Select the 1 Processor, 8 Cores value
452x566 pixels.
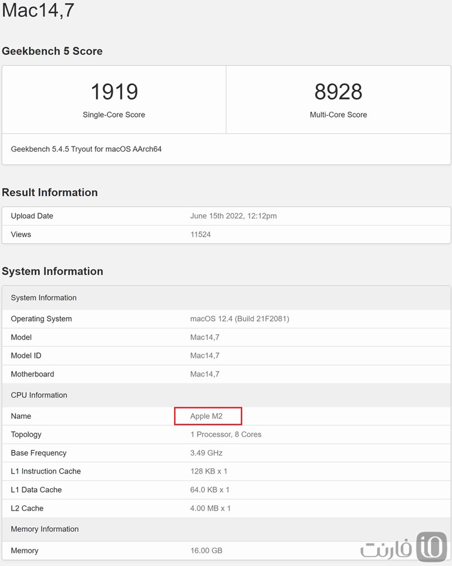[x=225, y=434]
